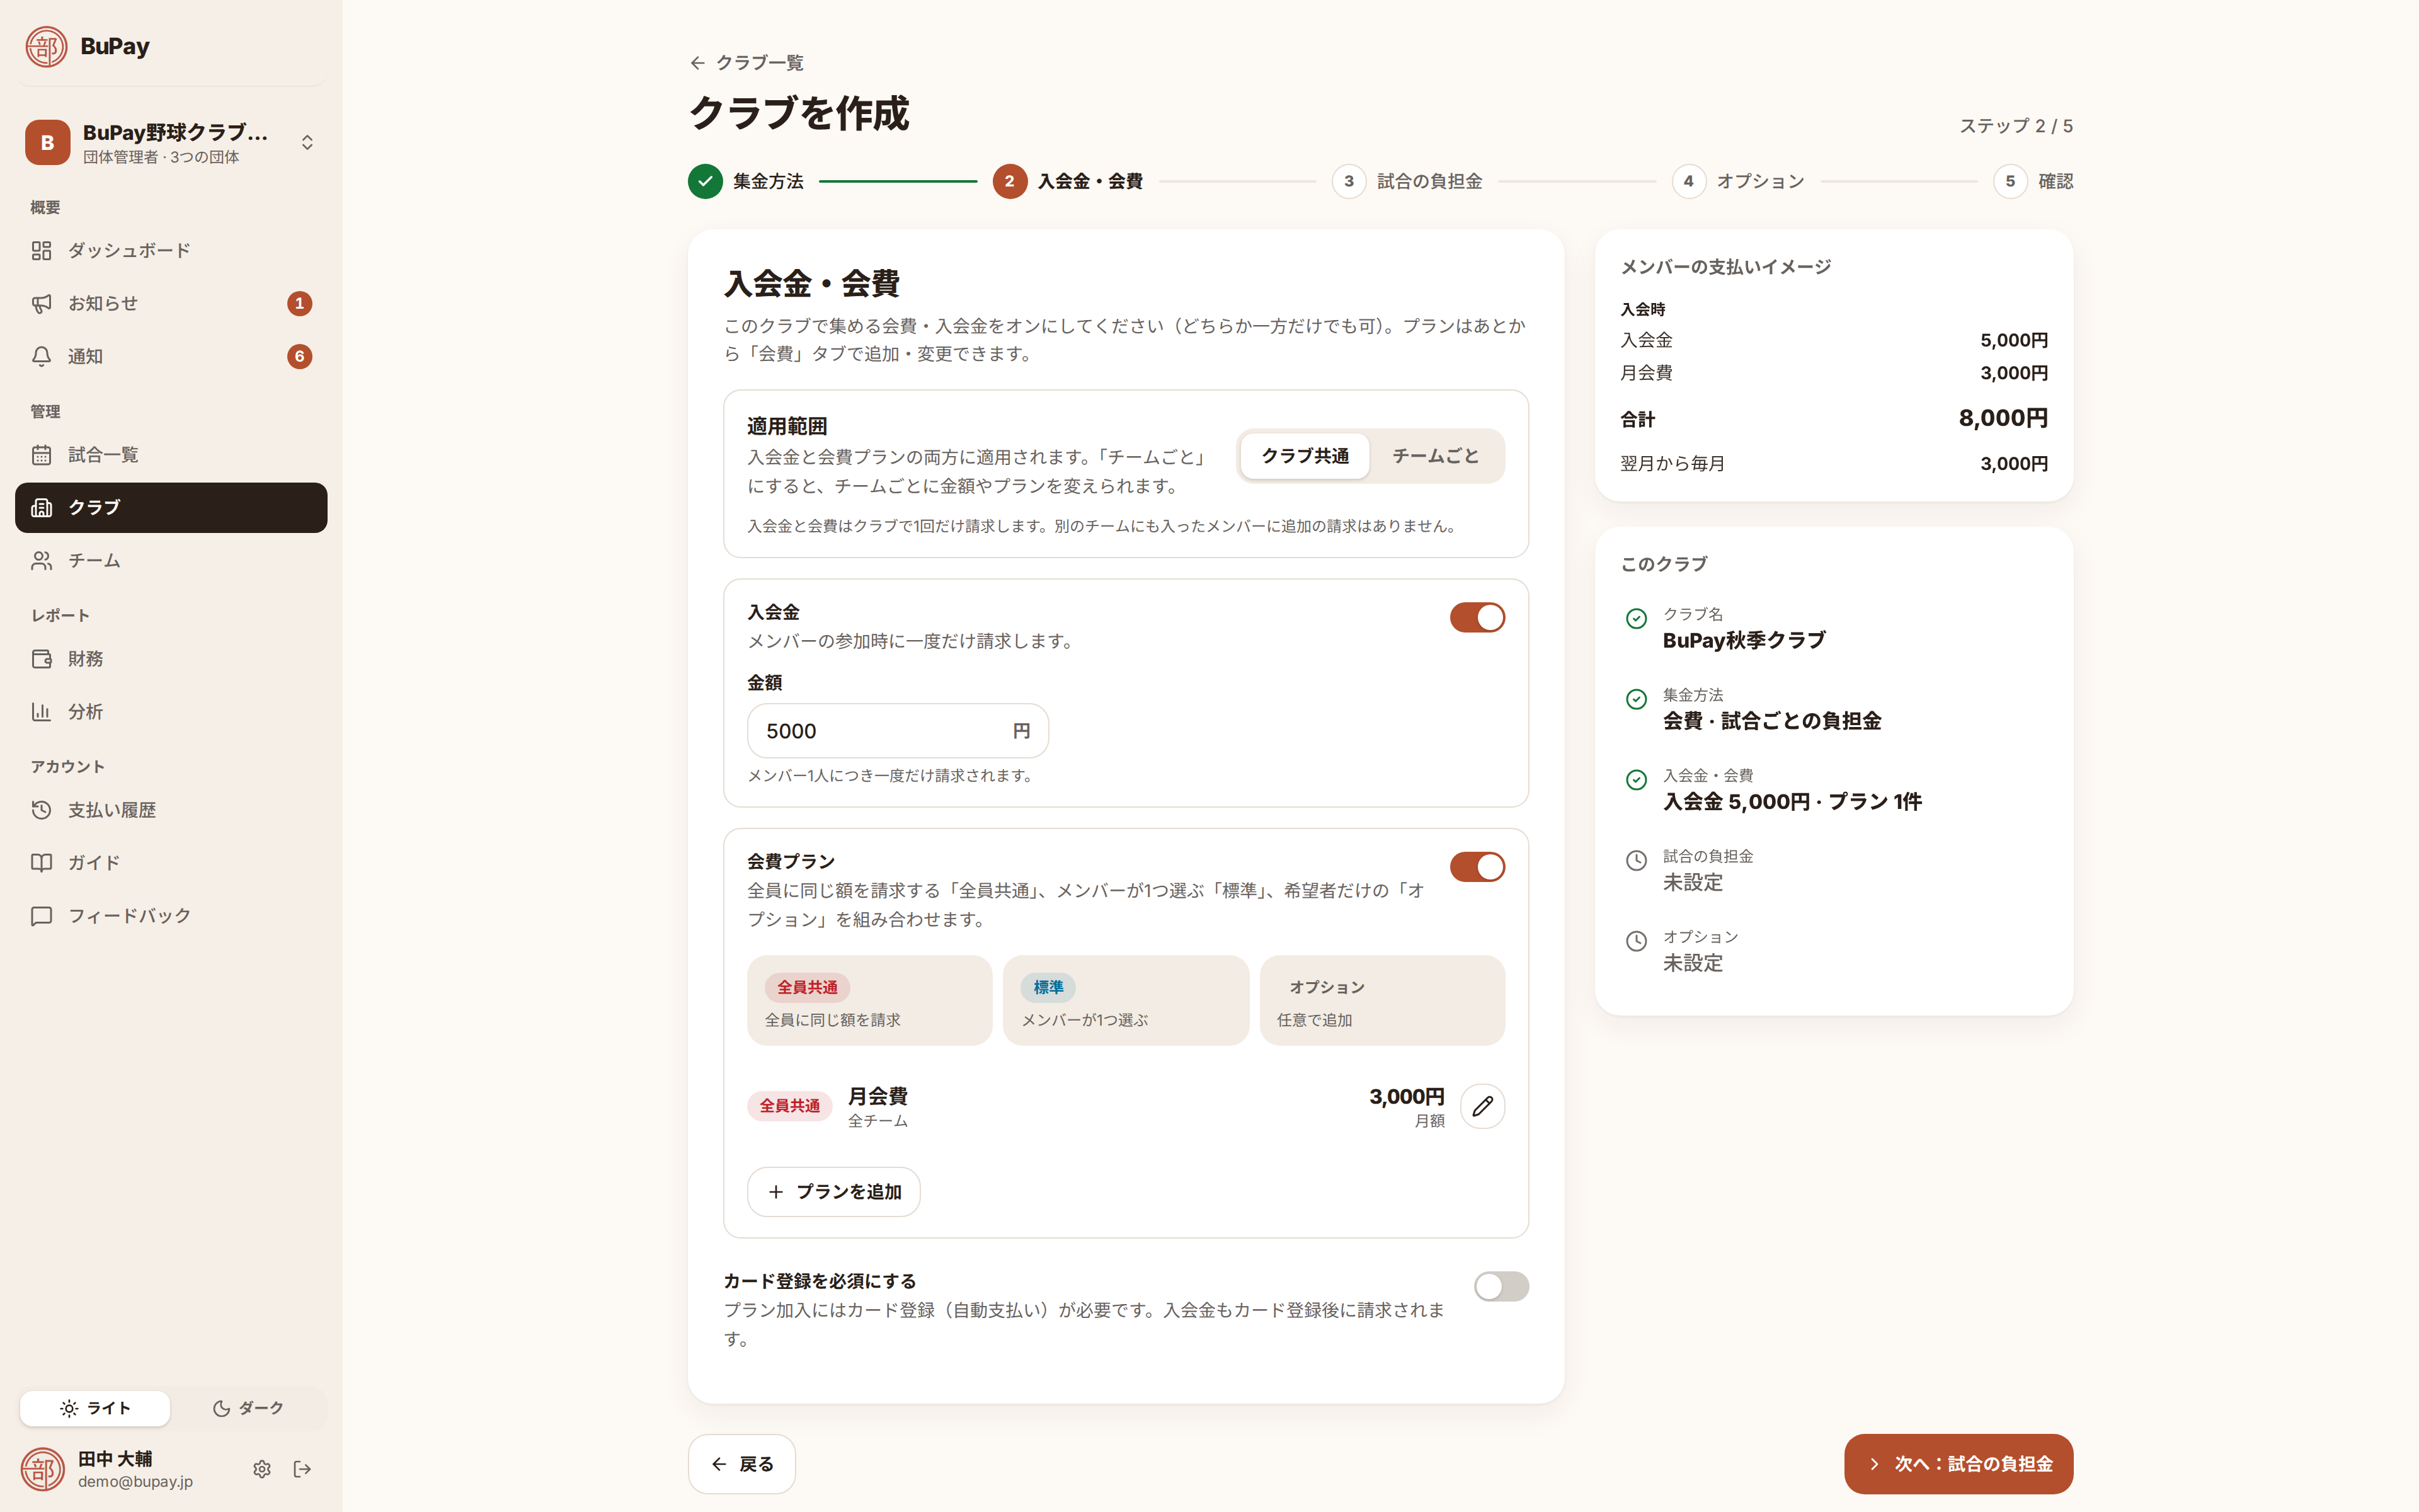2419x1512 pixels.
Task: Go to step 5 確認
Action: tap(2033, 181)
